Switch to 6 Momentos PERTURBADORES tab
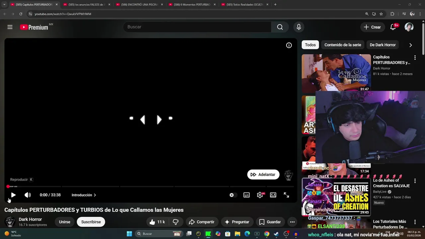 click(192, 5)
